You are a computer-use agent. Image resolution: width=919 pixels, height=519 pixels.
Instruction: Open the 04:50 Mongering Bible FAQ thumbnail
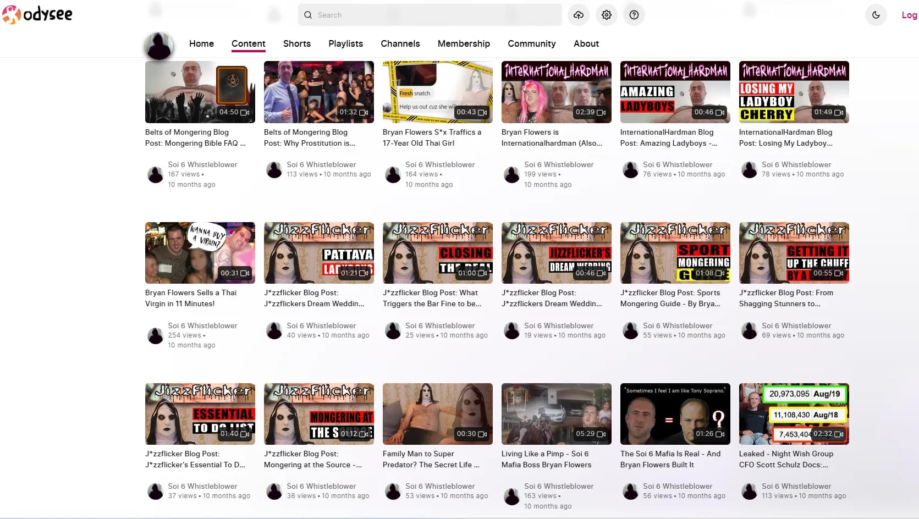click(x=200, y=92)
